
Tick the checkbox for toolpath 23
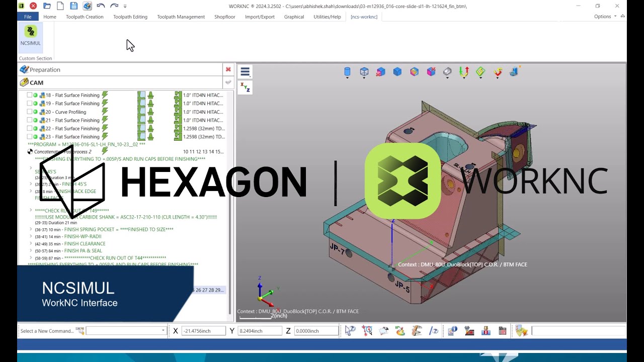pos(29,137)
